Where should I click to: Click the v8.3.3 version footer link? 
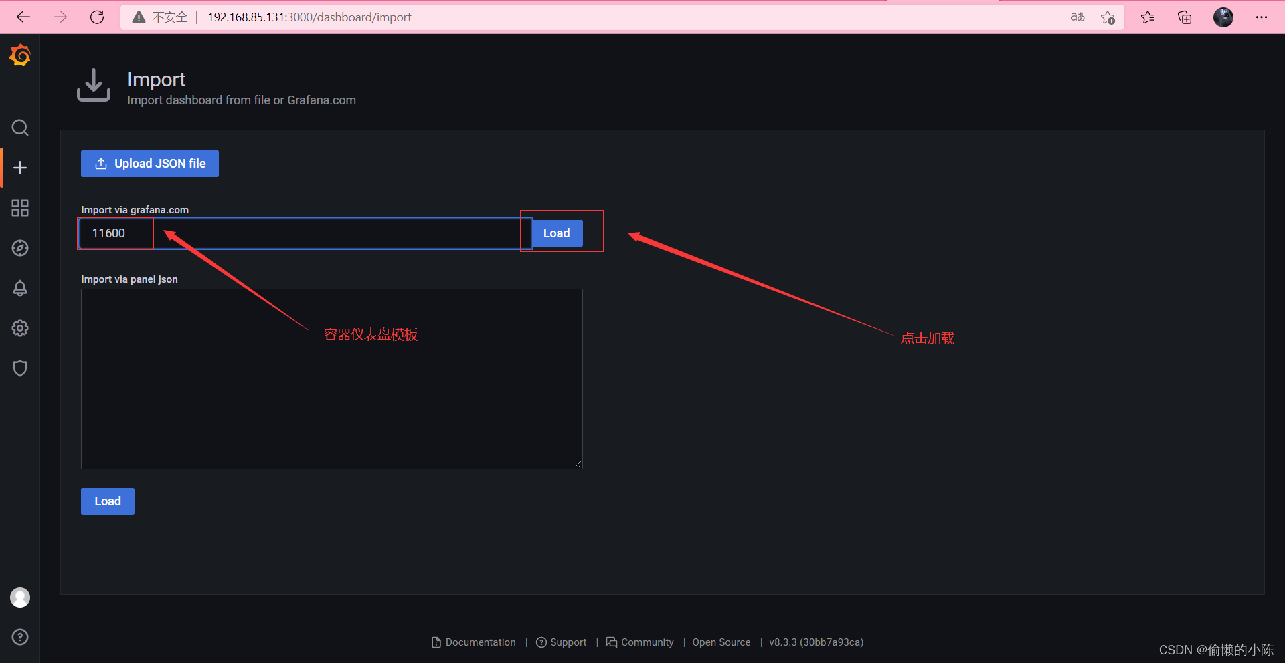(x=817, y=642)
